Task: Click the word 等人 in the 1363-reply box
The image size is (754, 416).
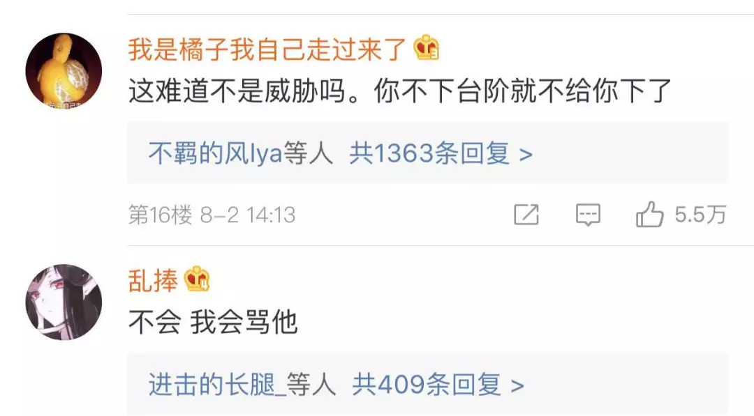Action: click(x=309, y=154)
